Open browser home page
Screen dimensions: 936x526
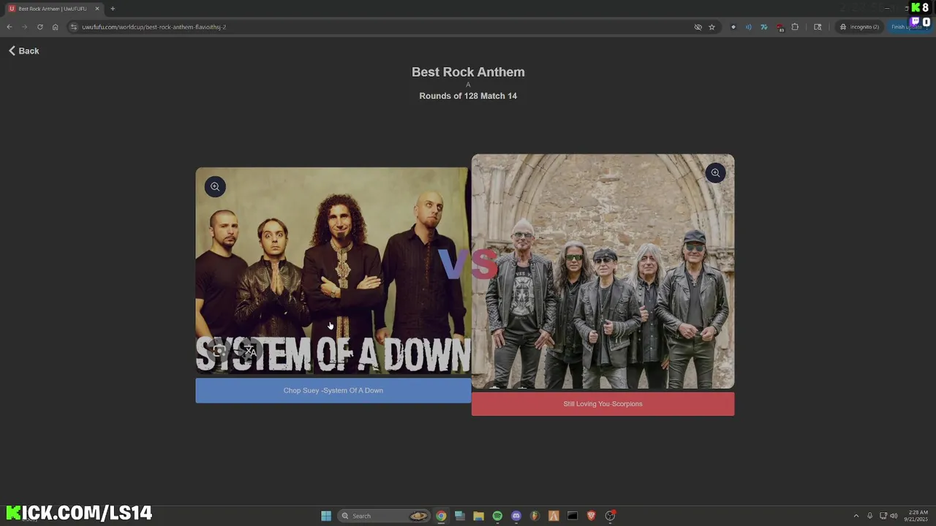point(55,27)
